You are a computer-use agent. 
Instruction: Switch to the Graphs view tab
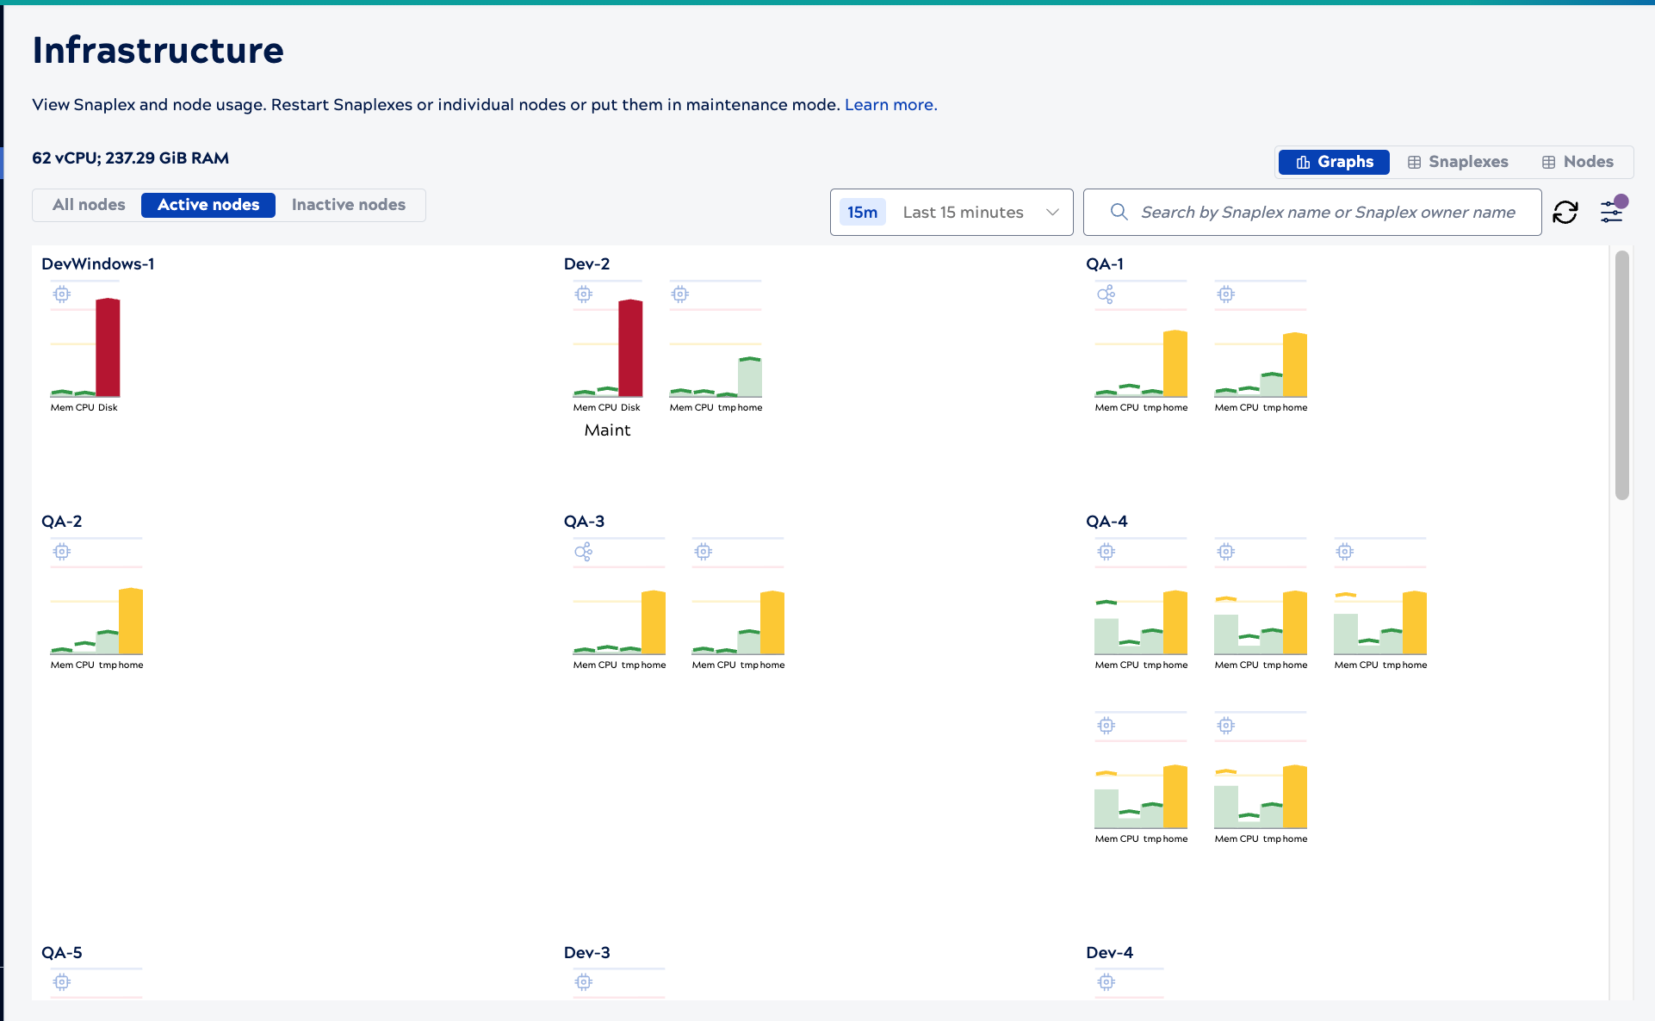pos(1334,162)
